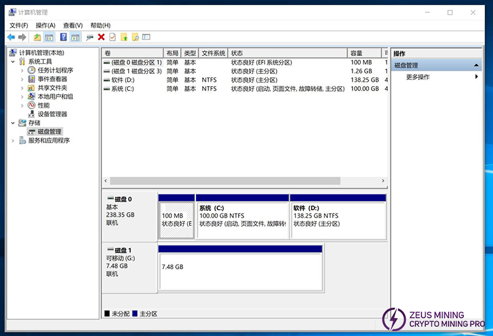Click the blue Help question mark icon
493x336 pixels.
click(63, 37)
